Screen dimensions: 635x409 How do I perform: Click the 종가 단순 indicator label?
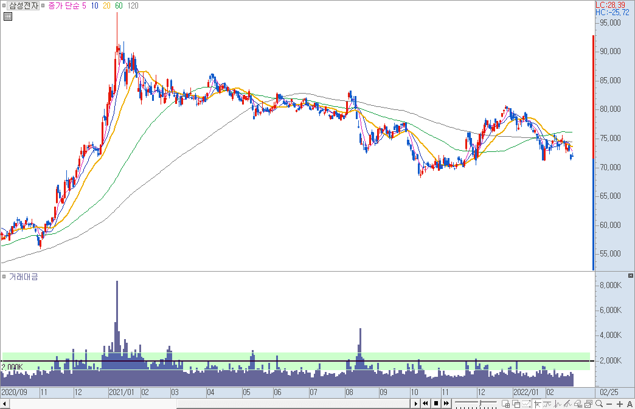point(64,5)
